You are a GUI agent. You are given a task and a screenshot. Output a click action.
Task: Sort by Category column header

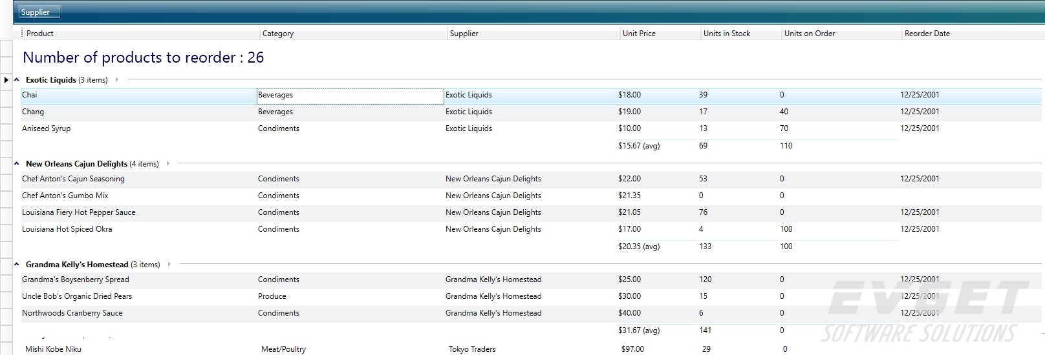tap(354, 34)
